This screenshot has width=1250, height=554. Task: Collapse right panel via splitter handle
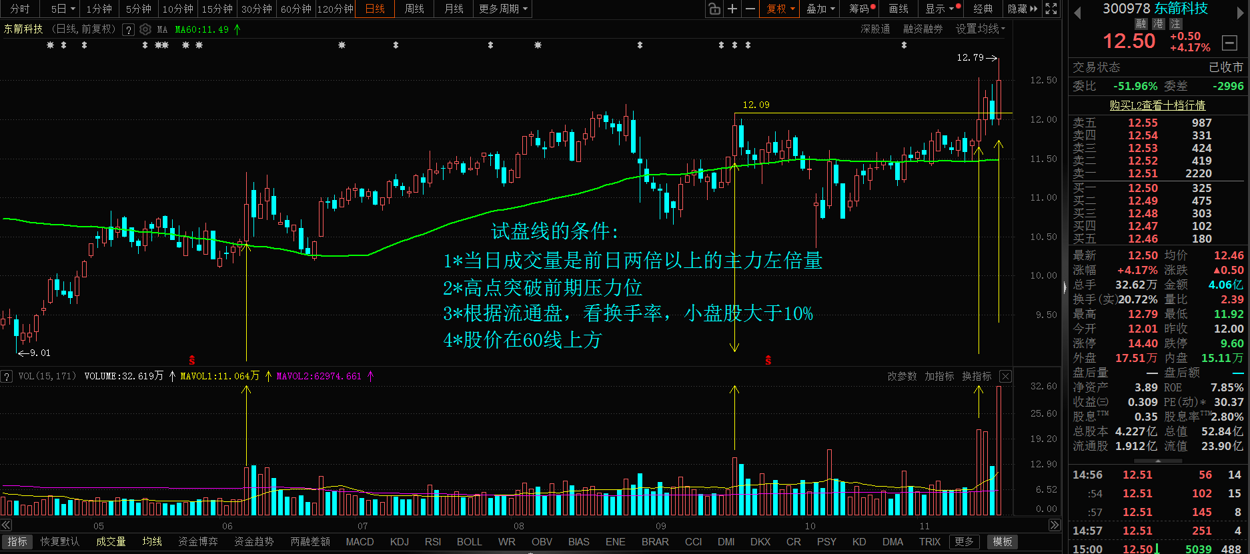tap(1065, 288)
